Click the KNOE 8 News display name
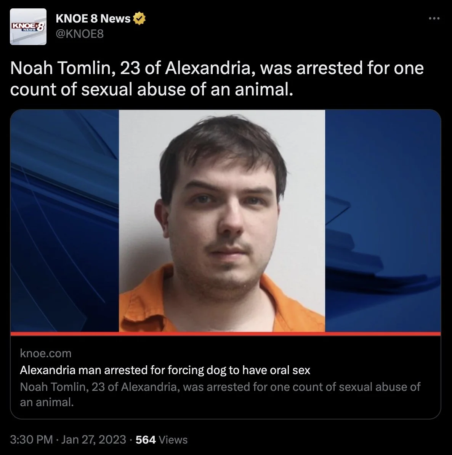 [x=93, y=19]
